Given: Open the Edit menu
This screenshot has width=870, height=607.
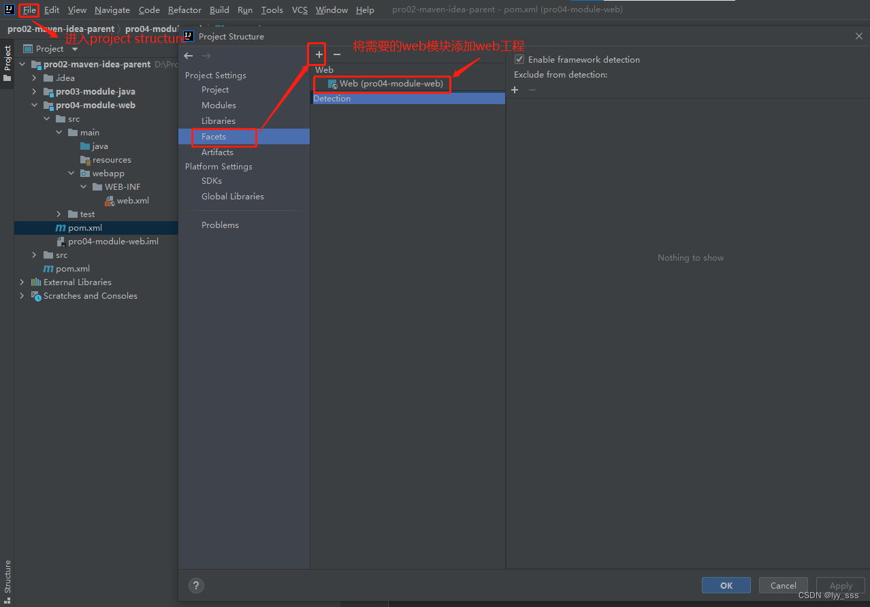Looking at the screenshot, I should [x=52, y=10].
